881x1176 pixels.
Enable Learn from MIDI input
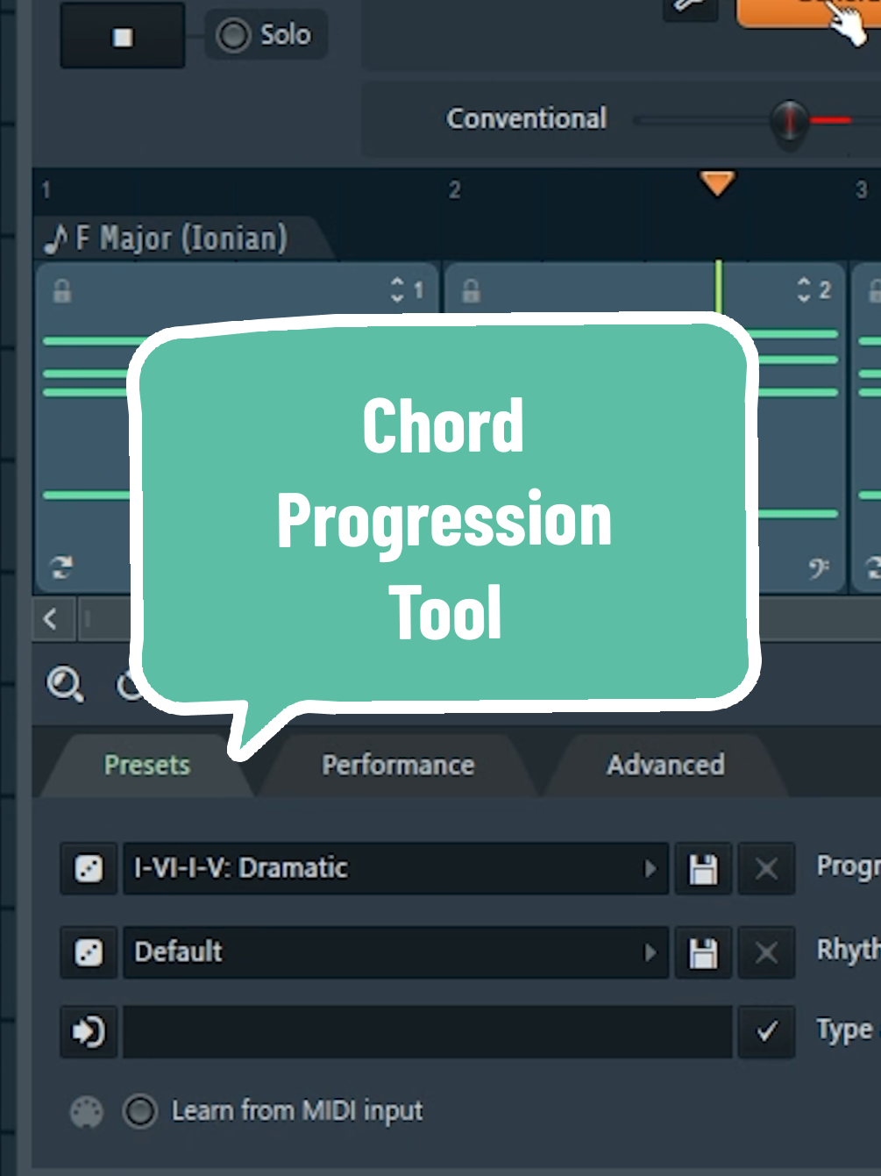click(140, 1111)
